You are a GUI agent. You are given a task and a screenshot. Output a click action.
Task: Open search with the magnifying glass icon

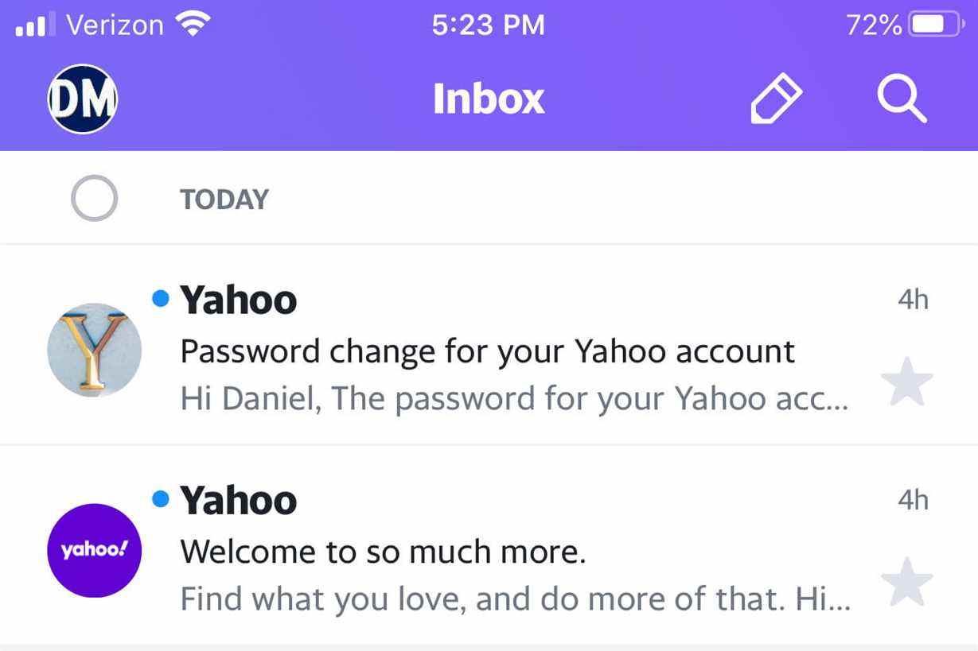point(902,99)
